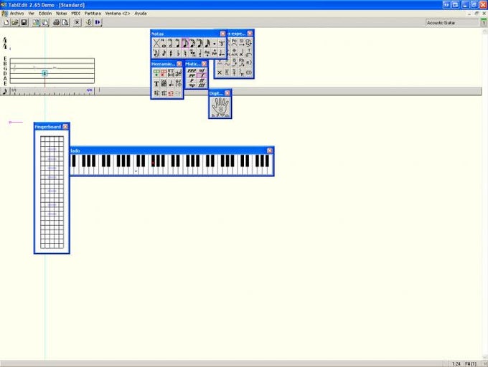Click the vertical scrollbar on the right edge
488x367 pixels.
pos(485,194)
